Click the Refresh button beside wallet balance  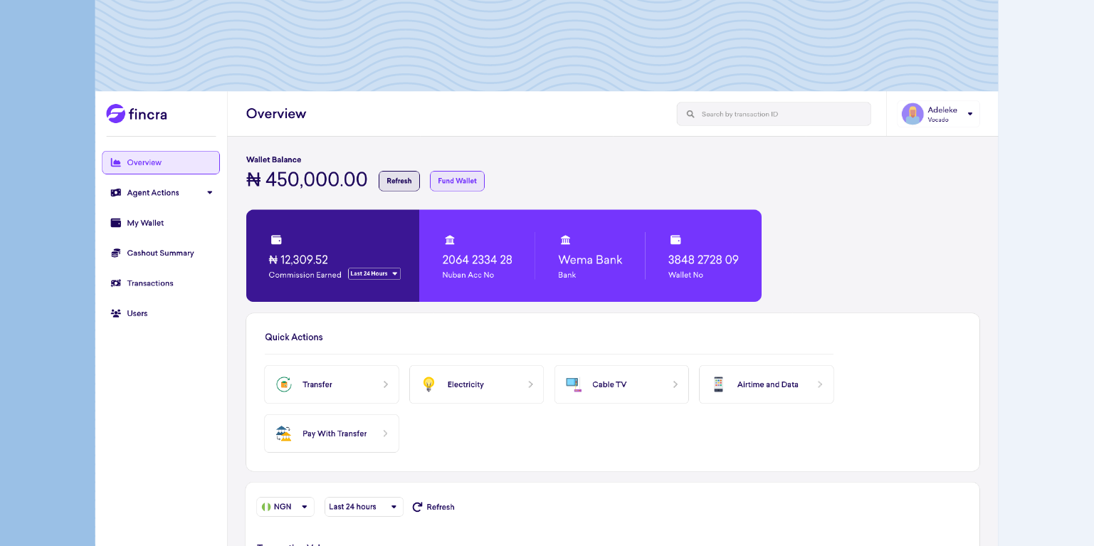(399, 181)
